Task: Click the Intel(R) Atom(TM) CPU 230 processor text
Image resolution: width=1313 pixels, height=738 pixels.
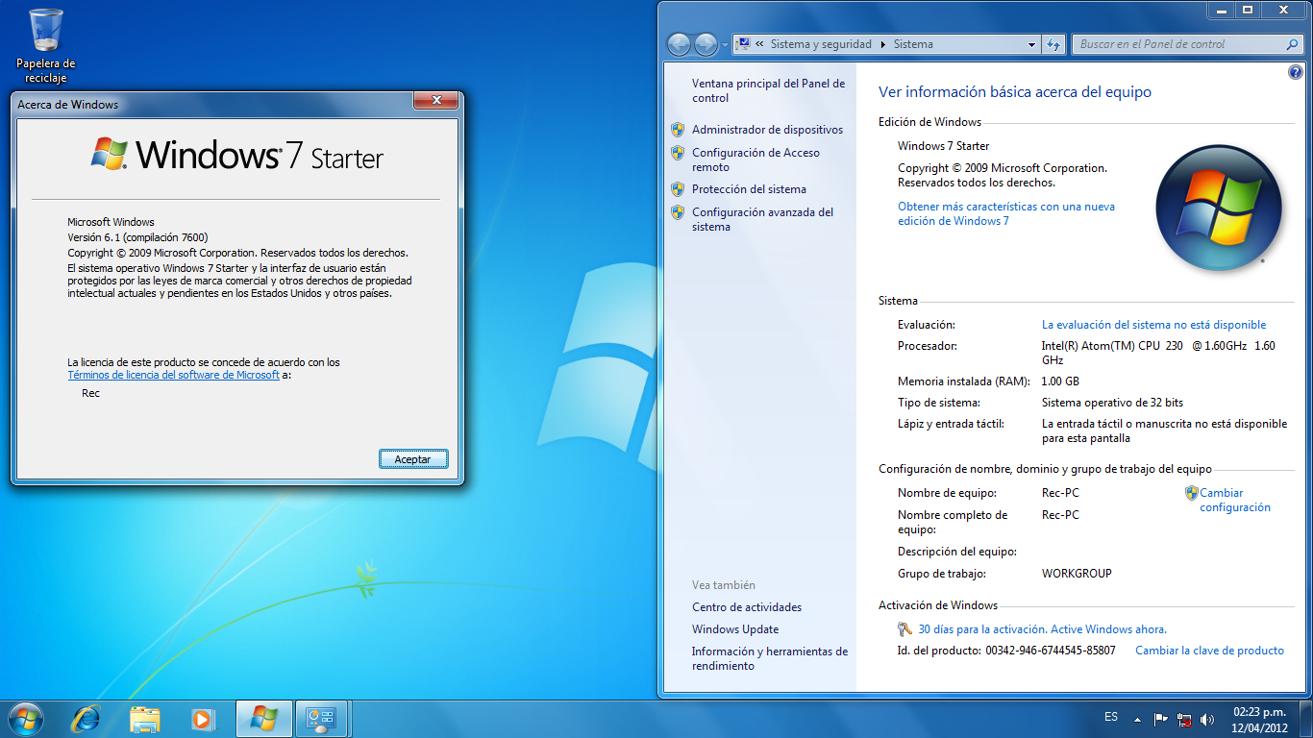Action: pyautogui.click(x=1158, y=353)
